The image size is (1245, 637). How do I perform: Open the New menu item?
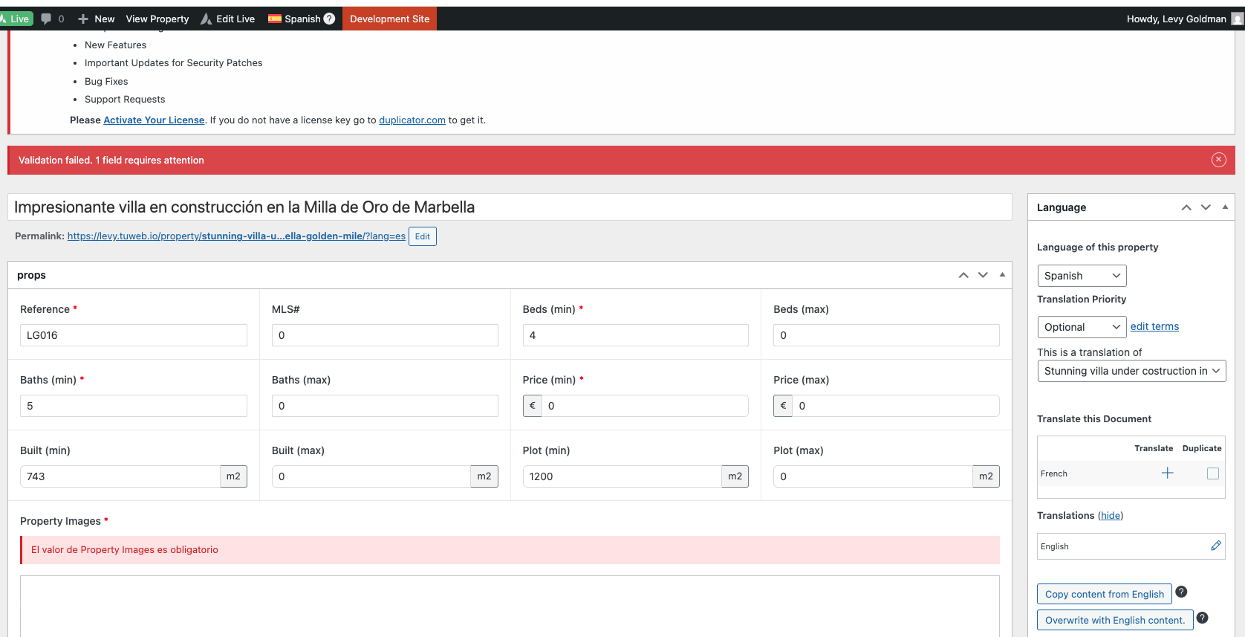click(97, 19)
